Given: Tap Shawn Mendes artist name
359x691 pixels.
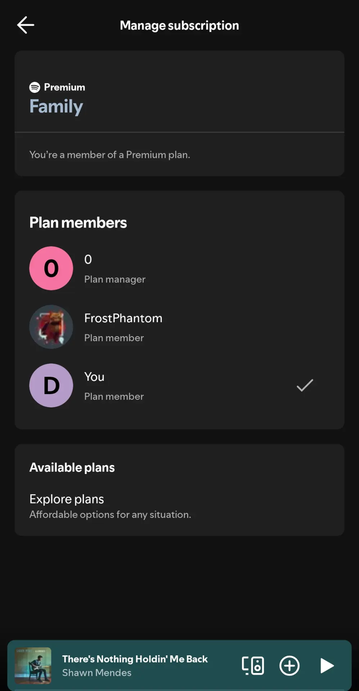Looking at the screenshot, I should pos(97,673).
